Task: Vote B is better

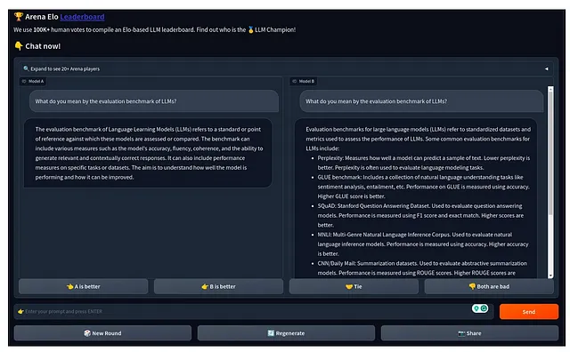Action: [x=218, y=286]
